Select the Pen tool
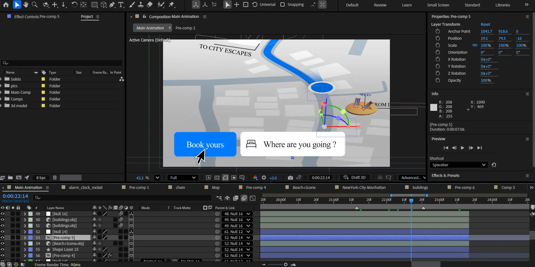This screenshot has height=267, width=535. [x=112, y=5]
